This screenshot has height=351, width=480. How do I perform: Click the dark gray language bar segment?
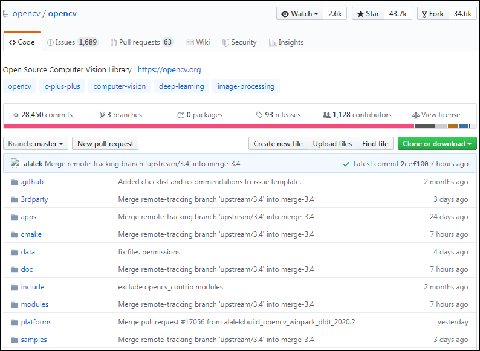[424, 126]
